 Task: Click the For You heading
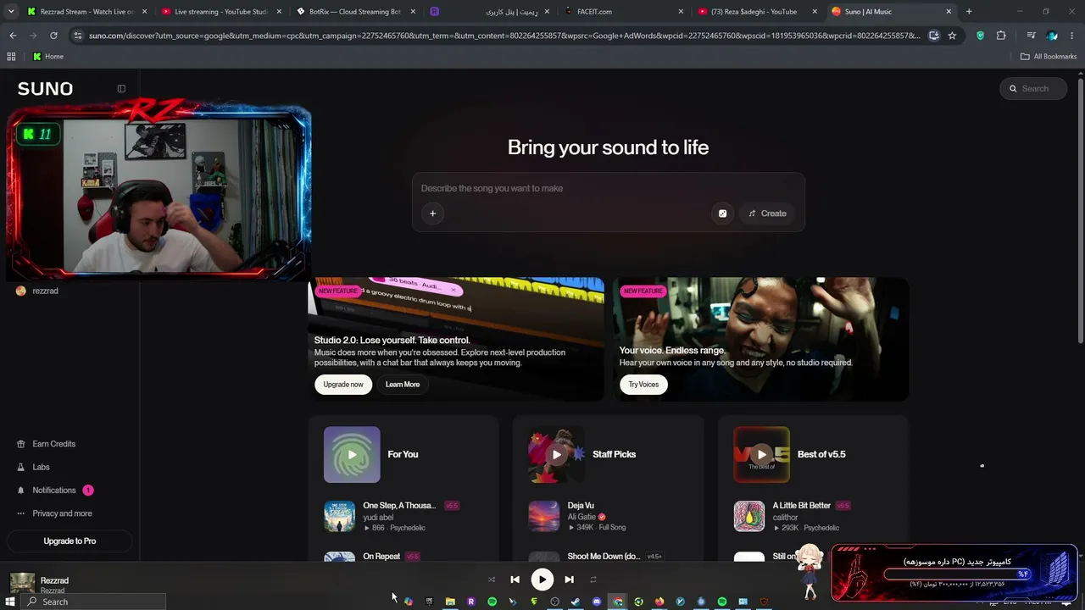[x=403, y=454]
